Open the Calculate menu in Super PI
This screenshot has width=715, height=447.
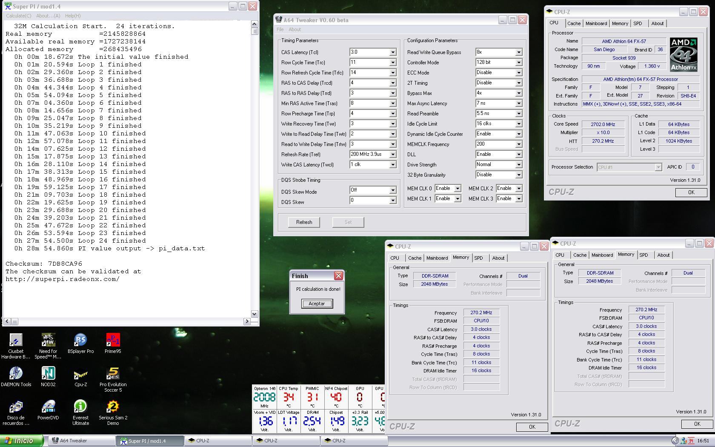pos(18,16)
